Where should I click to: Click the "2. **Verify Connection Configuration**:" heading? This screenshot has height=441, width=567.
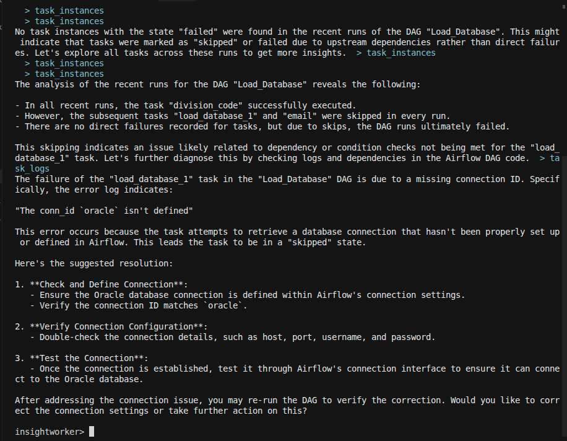click(111, 326)
